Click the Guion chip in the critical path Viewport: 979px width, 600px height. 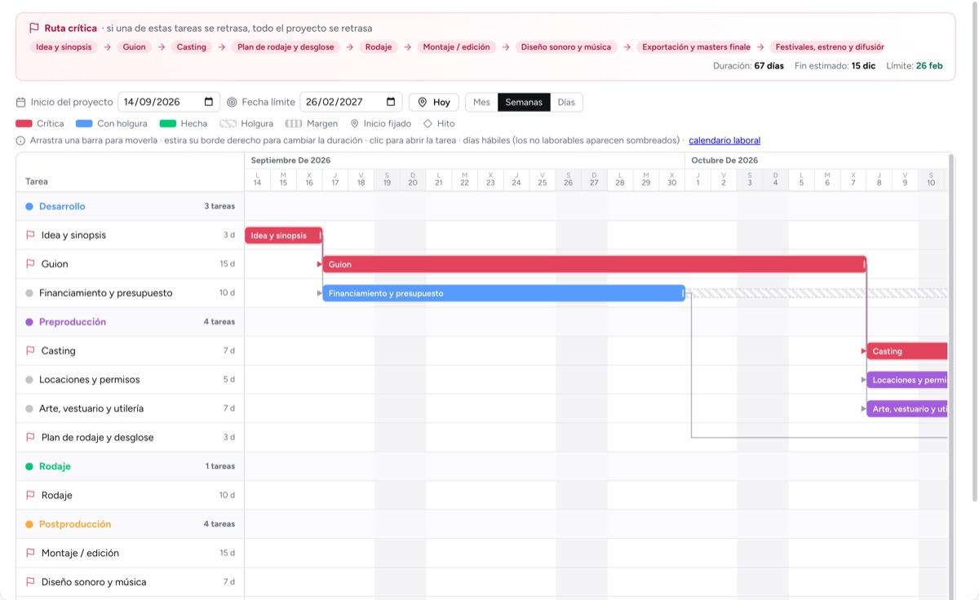[x=134, y=47]
